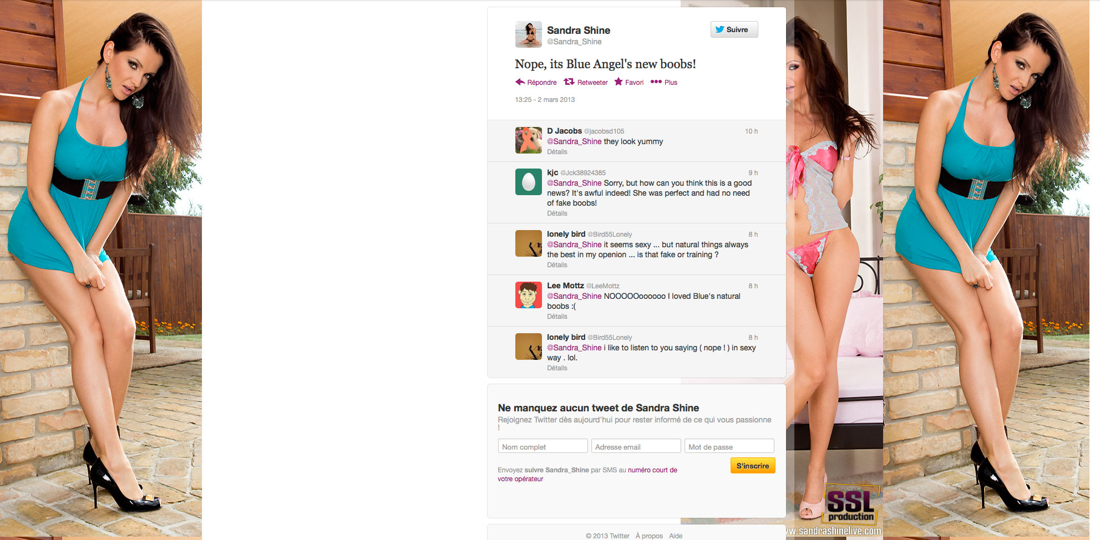This screenshot has width=1100, height=540.
Task: Click Lee Mottz's cartoon avatar
Action: tap(528, 295)
